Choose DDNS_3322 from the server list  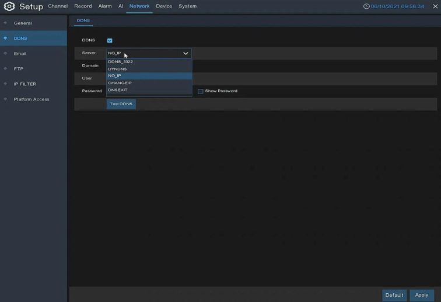point(149,62)
